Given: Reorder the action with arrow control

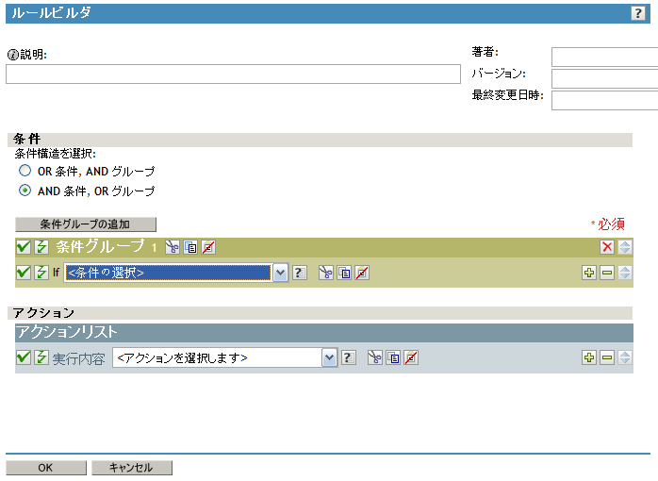Looking at the screenshot, I should [625, 357].
